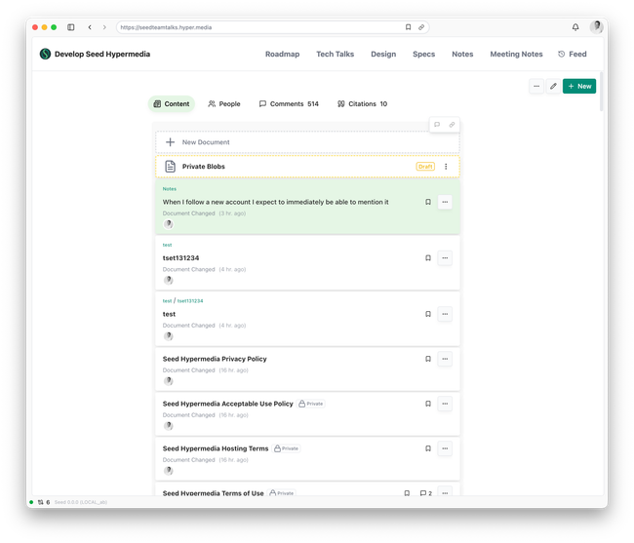Bookmark the Seed Hypermedia Privacy Policy document

coord(427,359)
